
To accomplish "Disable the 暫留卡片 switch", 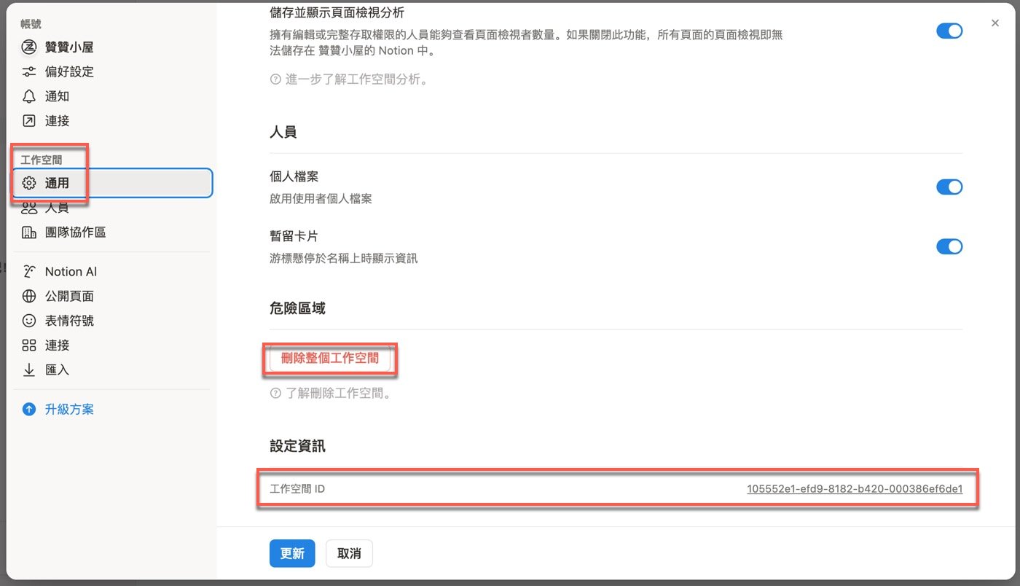I will 949,247.
